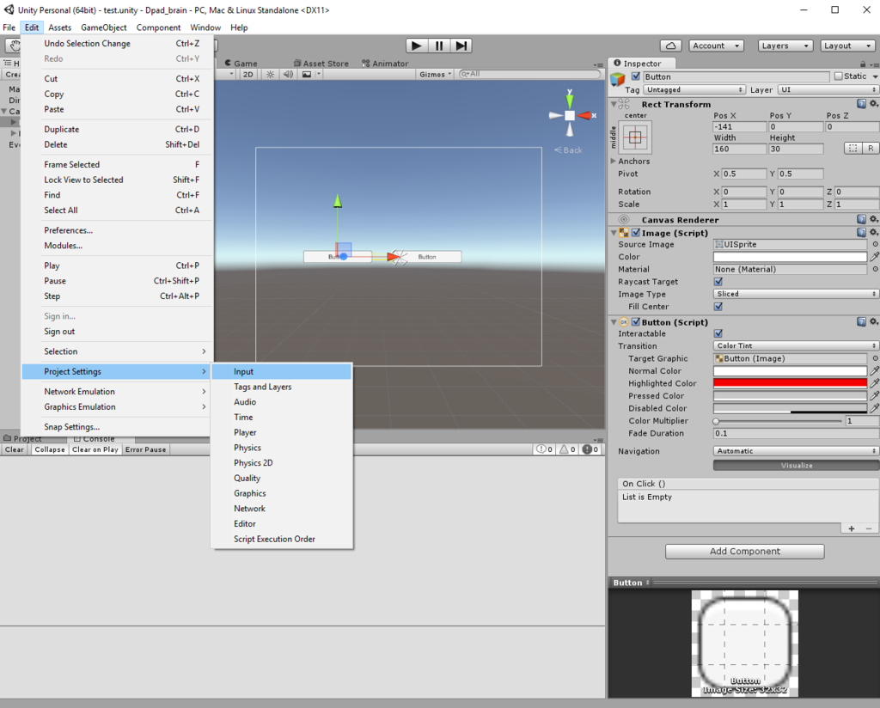The height and width of the screenshot is (708, 880).
Task: Click the Color Multiplier slider handle
Action: click(x=716, y=421)
